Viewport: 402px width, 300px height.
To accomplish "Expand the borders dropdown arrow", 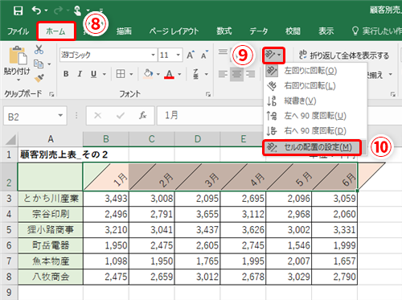I will pos(131,74).
